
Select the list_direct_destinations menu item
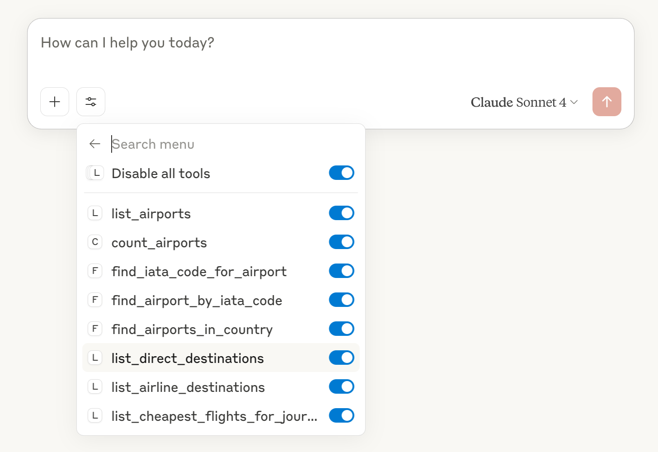tap(188, 358)
